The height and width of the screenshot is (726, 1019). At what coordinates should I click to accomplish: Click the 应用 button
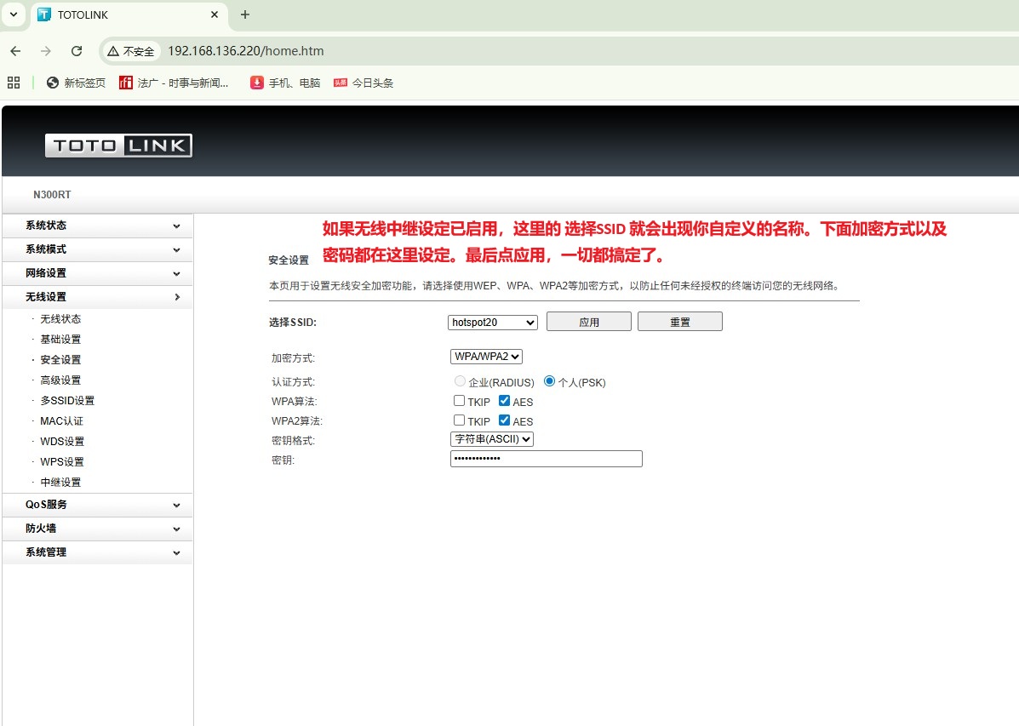(588, 322)
